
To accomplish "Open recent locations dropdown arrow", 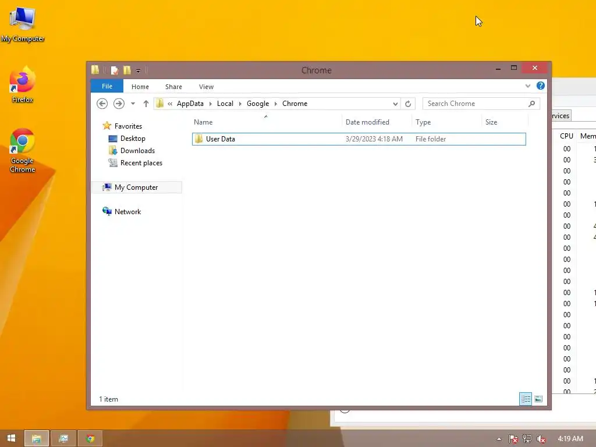I will [x=133, y=104].
